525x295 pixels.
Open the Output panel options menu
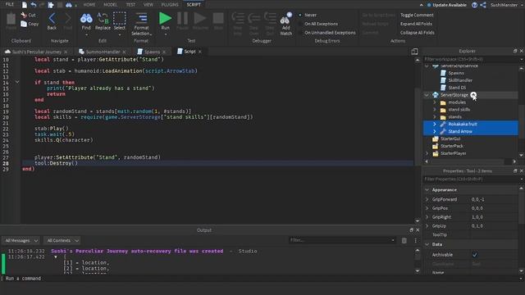click(x=416, y=240)
